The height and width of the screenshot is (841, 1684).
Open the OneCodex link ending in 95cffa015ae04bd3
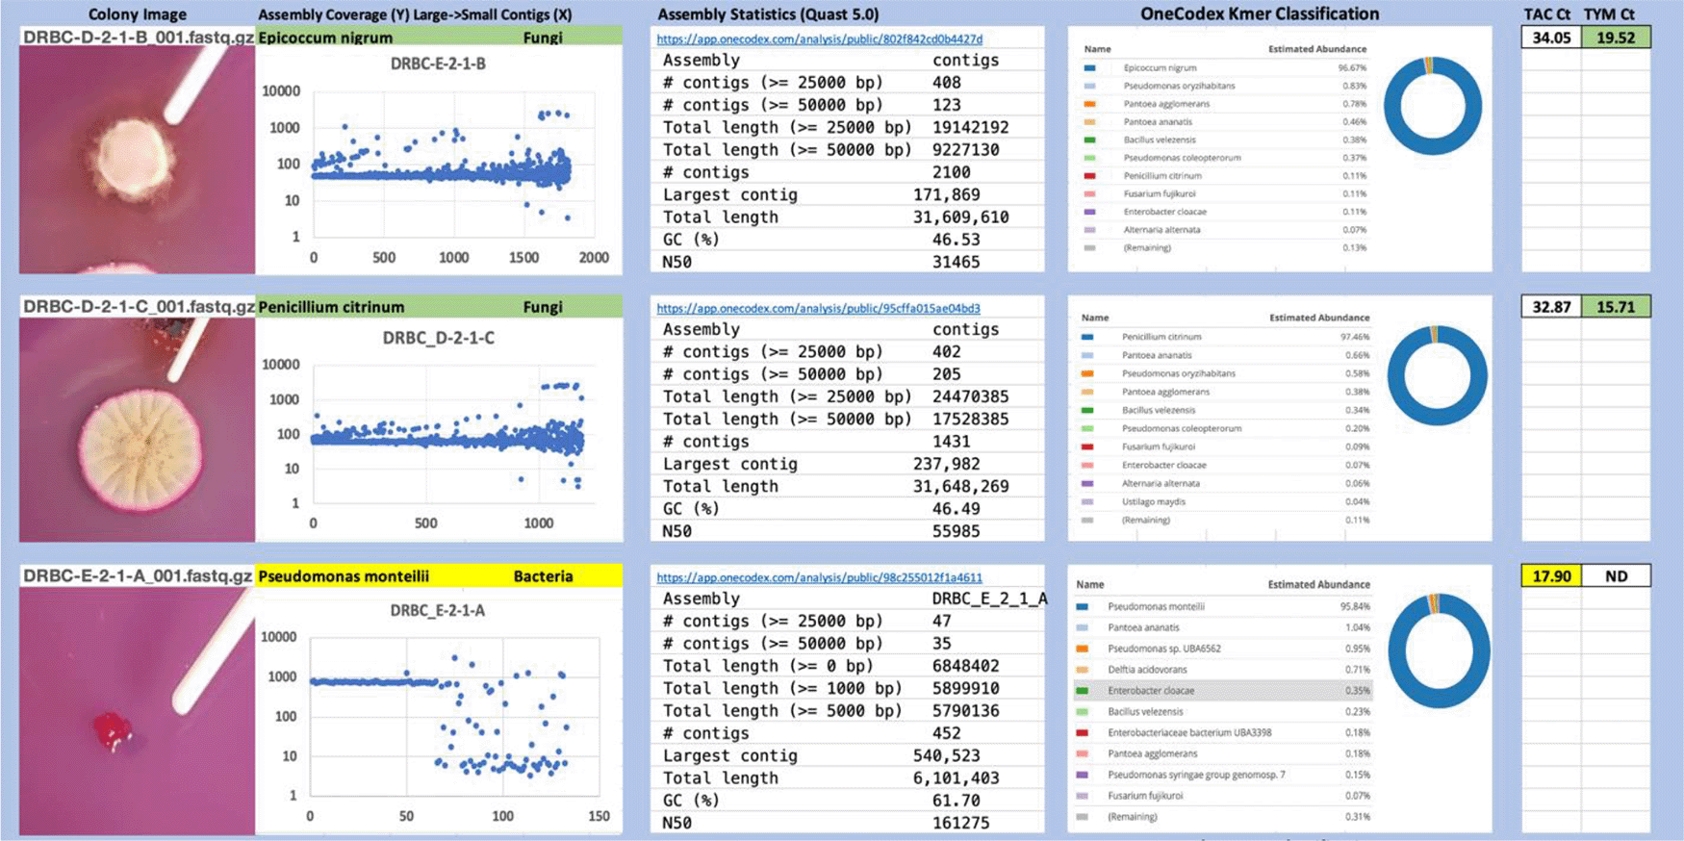[818, 309]
